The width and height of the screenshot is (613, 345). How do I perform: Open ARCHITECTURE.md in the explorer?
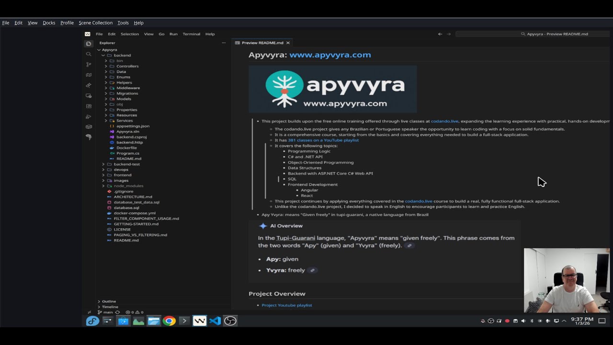[x=133, y=197]
